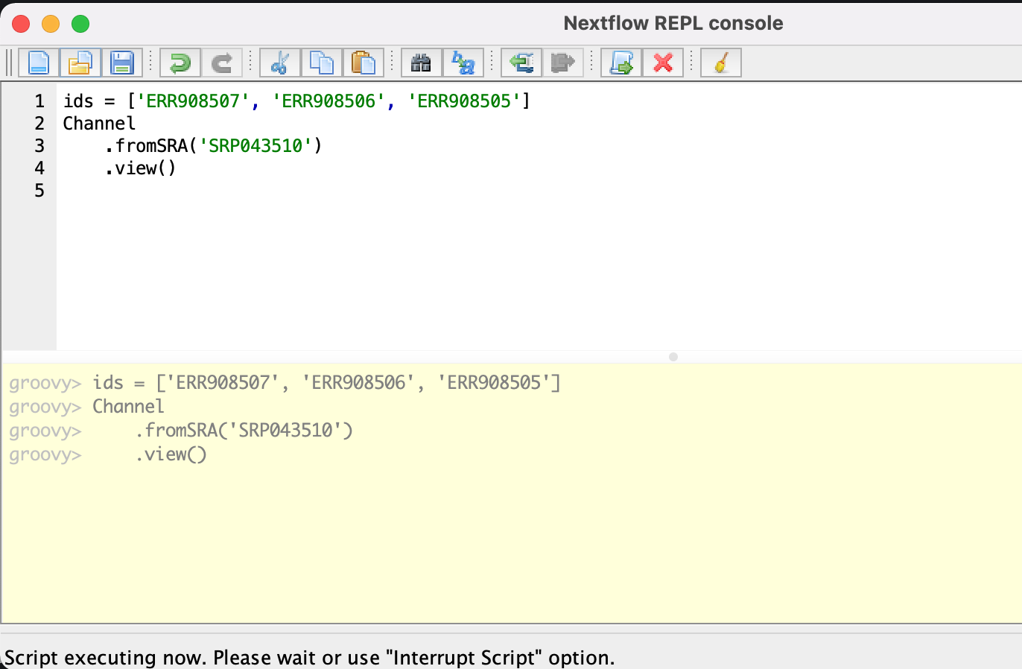Run the script toolbar icon
This screenshot has width=1022, height=669.
tap(620, 63)
